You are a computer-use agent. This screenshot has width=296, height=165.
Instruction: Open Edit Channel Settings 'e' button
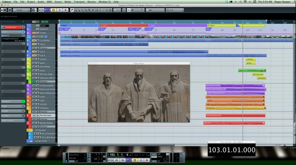pyautogui.click(x=23, y=27)
